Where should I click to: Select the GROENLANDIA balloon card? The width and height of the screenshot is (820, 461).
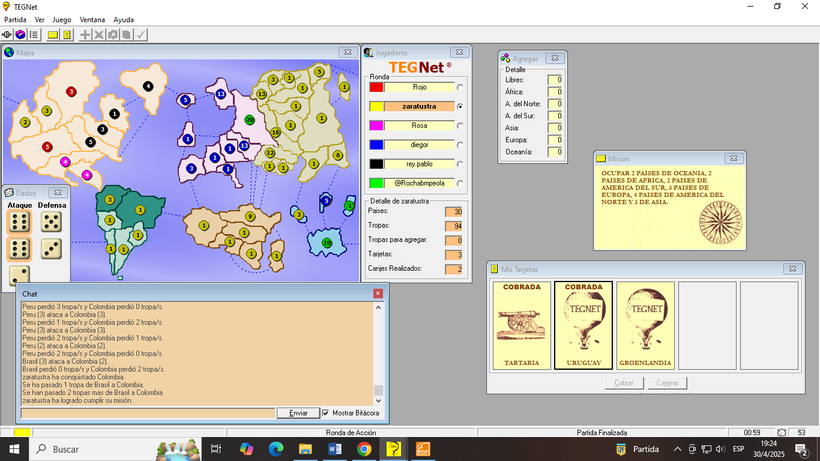pyautogui.click(x=645, y=325)
